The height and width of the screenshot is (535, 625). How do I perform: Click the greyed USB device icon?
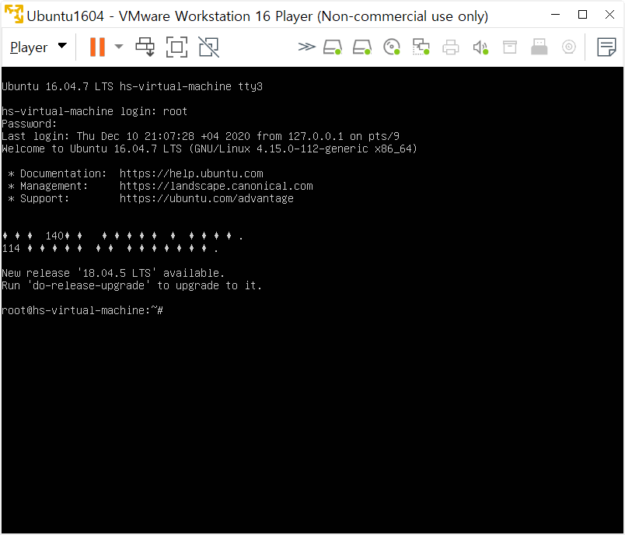coord(539,47)
